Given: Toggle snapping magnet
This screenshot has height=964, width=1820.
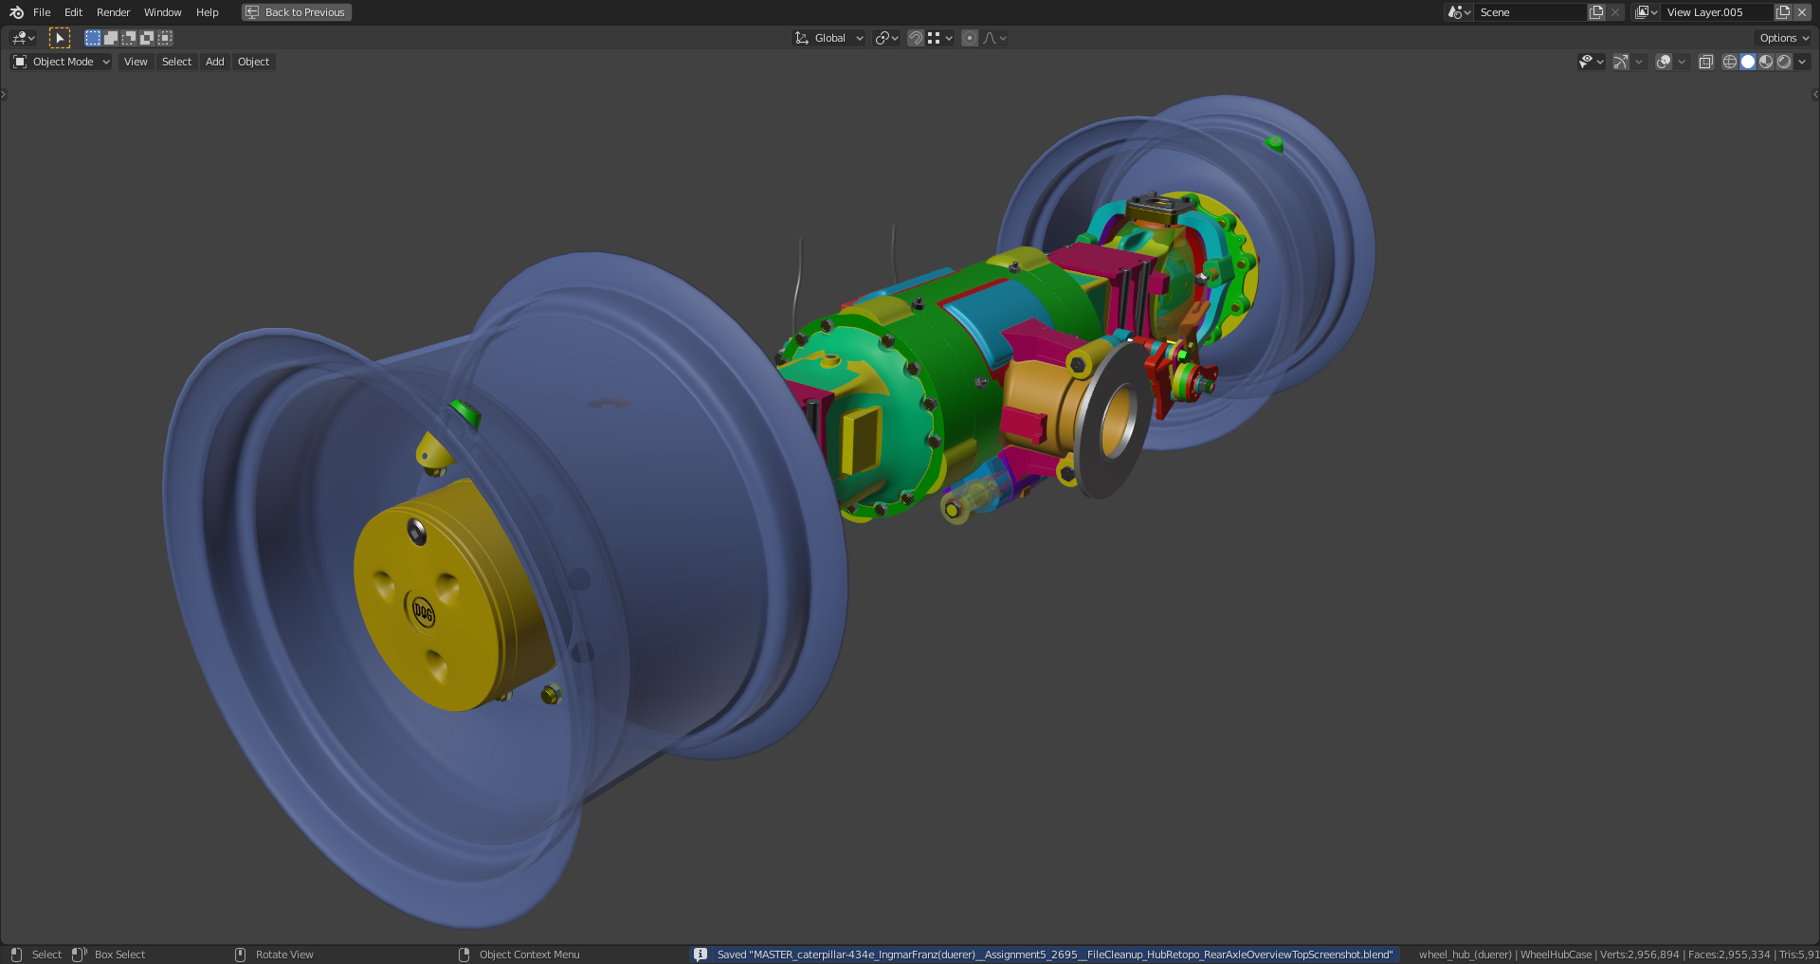Looking at the screenshot, I should 916,38.
